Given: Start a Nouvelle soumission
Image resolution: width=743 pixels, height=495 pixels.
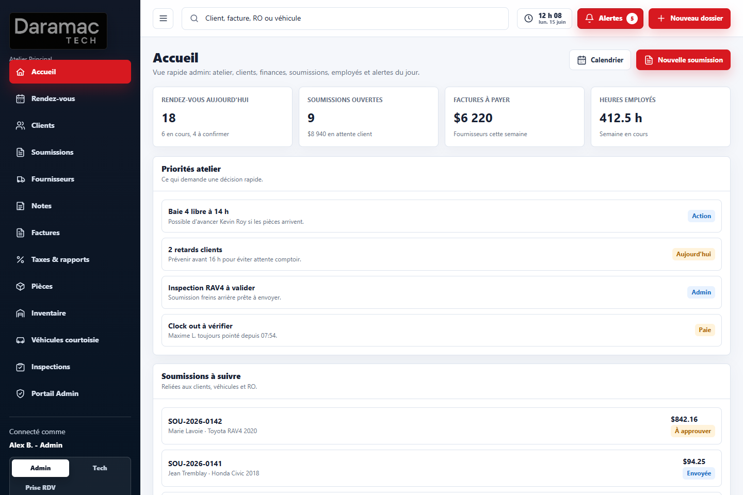Looking at the screenshot, I should (x=683, y=60).
